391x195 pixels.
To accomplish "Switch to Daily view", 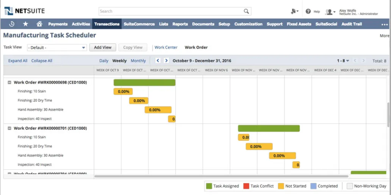I will [x=104, y=61].
